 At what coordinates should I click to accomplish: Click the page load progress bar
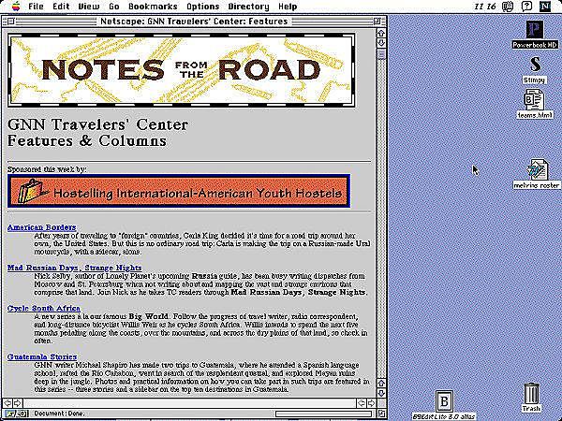324,414
